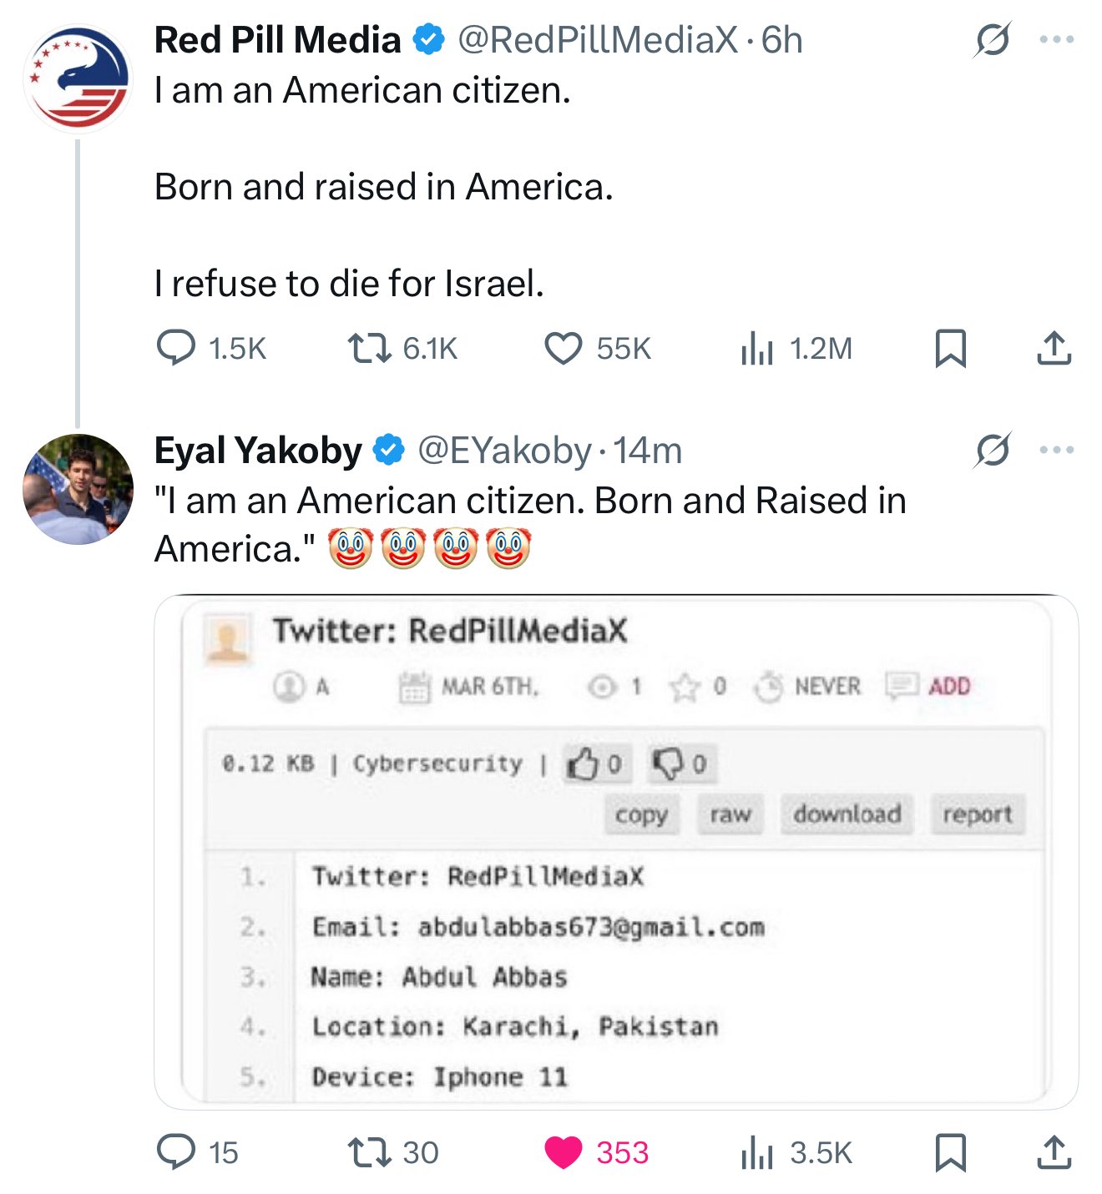Screen dimensions: 1102x1194
Task: Open Eyal Yakoby's profile picture
Action: (78, 489)
